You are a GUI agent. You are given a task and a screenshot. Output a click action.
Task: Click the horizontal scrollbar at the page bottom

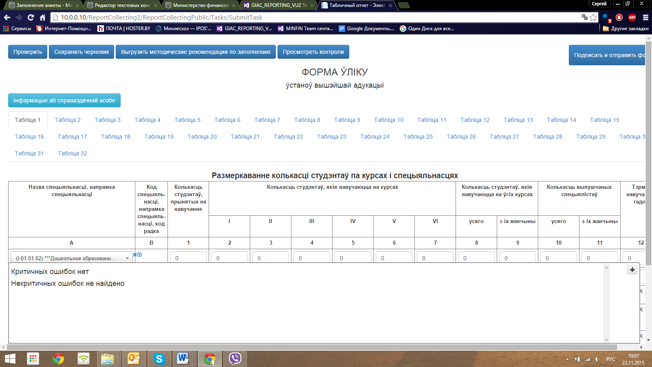(312, 347)
